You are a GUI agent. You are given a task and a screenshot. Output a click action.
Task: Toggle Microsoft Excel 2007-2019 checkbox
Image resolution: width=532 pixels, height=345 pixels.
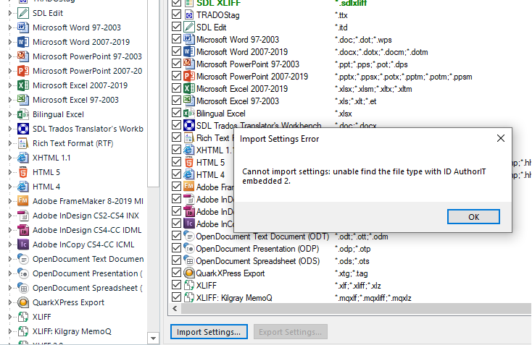point(176,88)
